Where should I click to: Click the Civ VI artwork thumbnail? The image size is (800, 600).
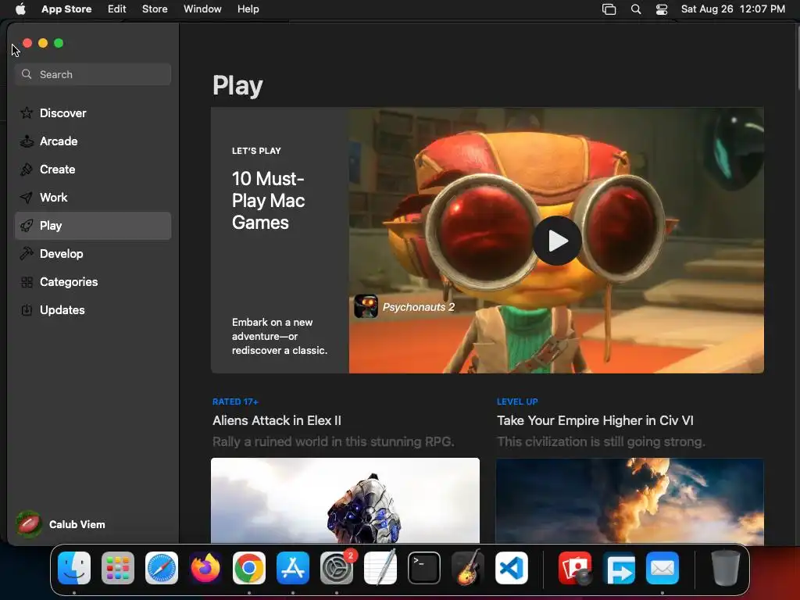tap(630, 500)
